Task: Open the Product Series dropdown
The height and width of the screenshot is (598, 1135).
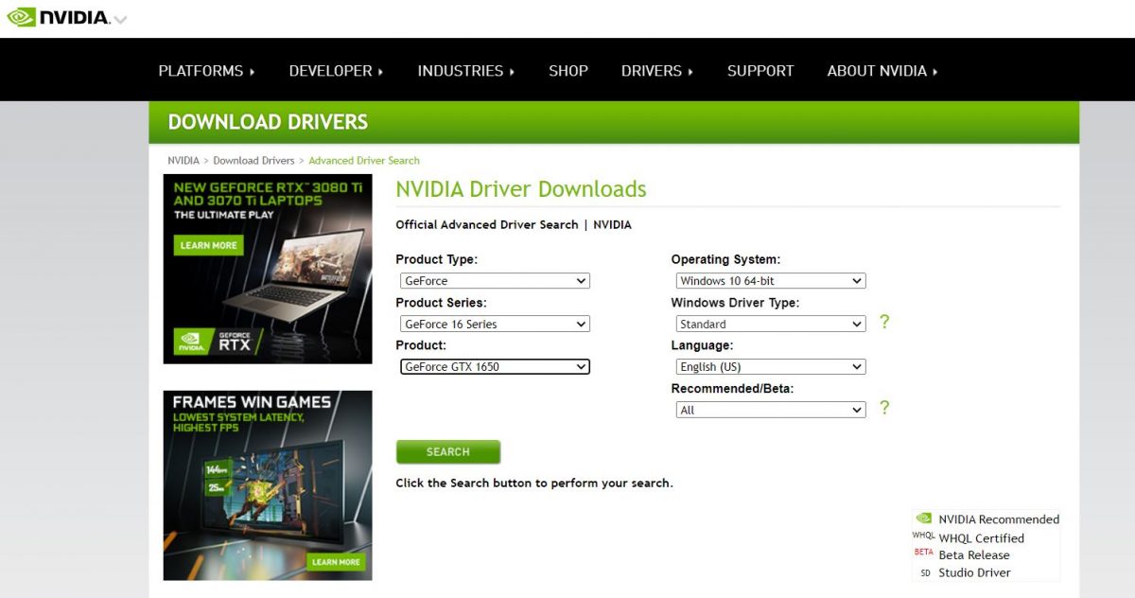Action: click(x=495, y=324)
